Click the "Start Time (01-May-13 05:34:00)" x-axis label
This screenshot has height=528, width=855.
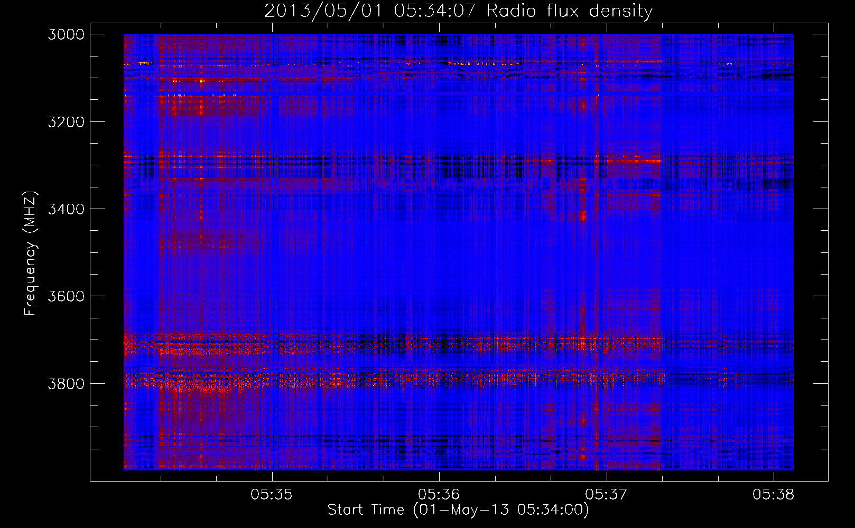pyautogui.click(x=458, y=510)
